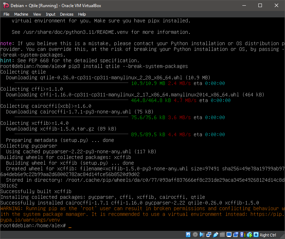This screenshot has width=285, height=239.
Task: Open the hard disks status icon
Action: [x=188, y=235]
